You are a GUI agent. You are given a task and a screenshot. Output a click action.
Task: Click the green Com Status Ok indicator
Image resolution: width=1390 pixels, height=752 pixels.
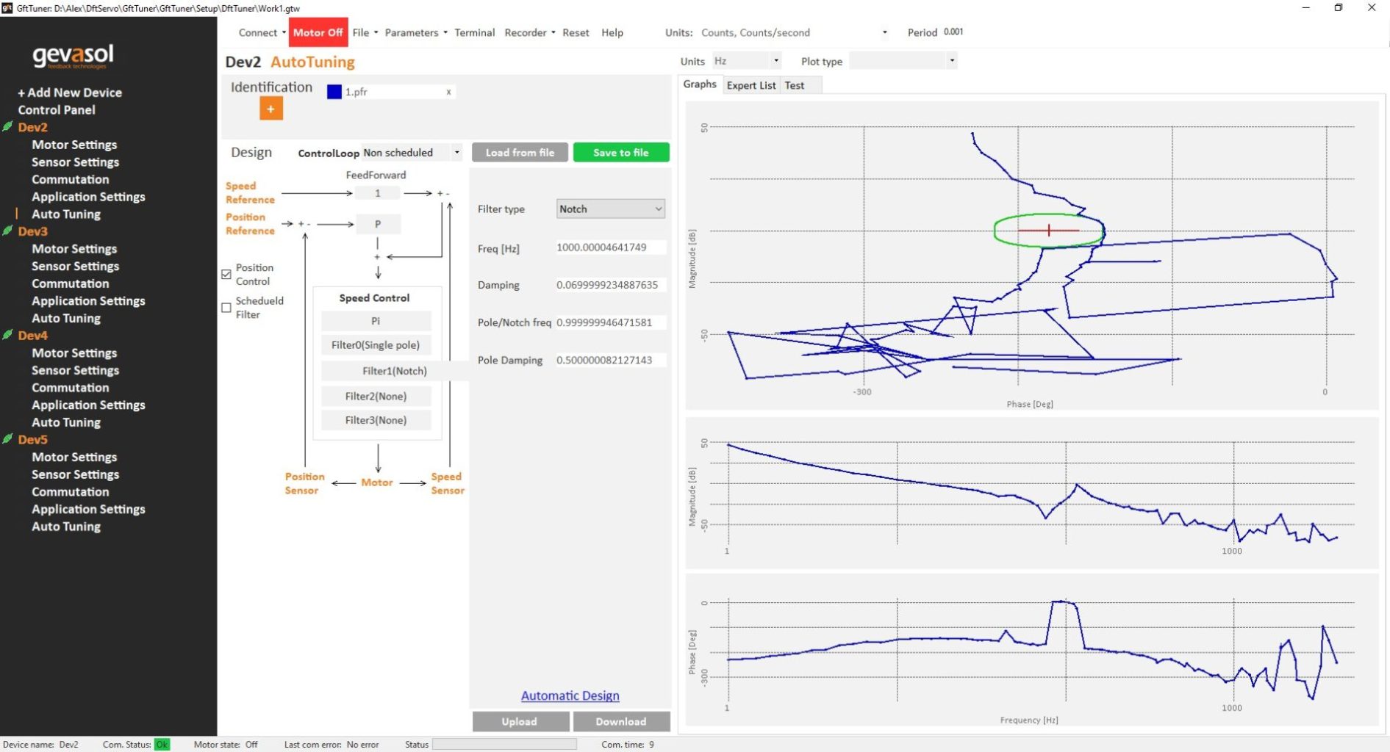click(x=162, y=744)
